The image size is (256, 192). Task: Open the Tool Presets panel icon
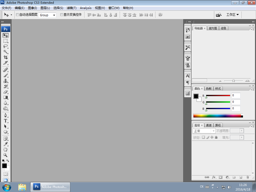(x=187, y=47)
